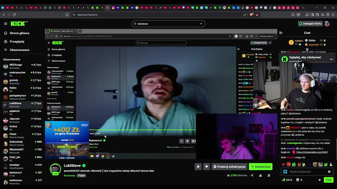Click Podaruj subskrypcje button
The height and width of the screenshot is (189, 337).
pyautogui.click(x=229, y=167)
